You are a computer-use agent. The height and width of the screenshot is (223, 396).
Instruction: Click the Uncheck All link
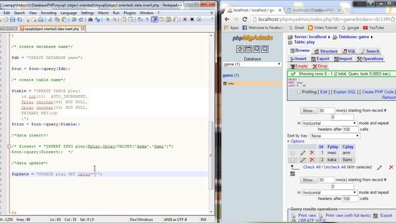335,167
